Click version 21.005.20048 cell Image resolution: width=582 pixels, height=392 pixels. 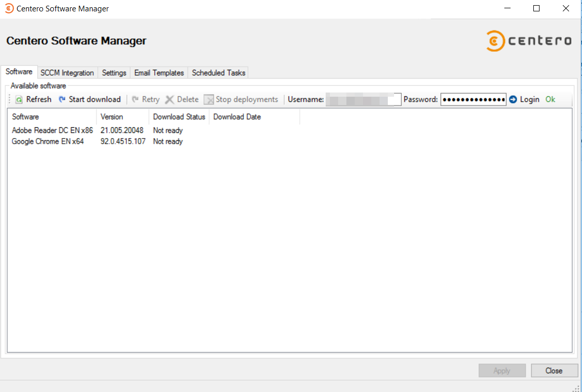click(x=122, y=130)
